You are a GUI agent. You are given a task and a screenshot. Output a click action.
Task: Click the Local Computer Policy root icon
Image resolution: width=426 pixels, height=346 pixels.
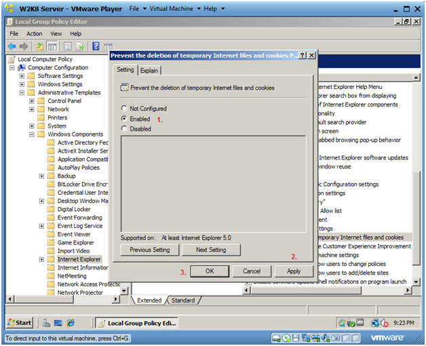(12, 59)
